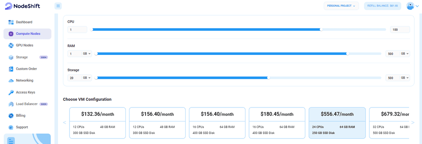Screen dimensions: 422x144
Task: Expand the user avatar menu chevron
Action: [x=417, y=6]
